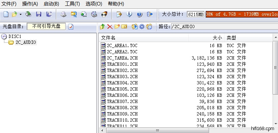Select DISC1 root node in tree
This screenshot has height=133, width=278.
pos(15,37)
